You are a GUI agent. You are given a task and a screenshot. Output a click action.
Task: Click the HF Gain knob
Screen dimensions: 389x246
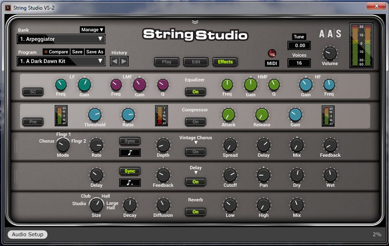(306, 84)
